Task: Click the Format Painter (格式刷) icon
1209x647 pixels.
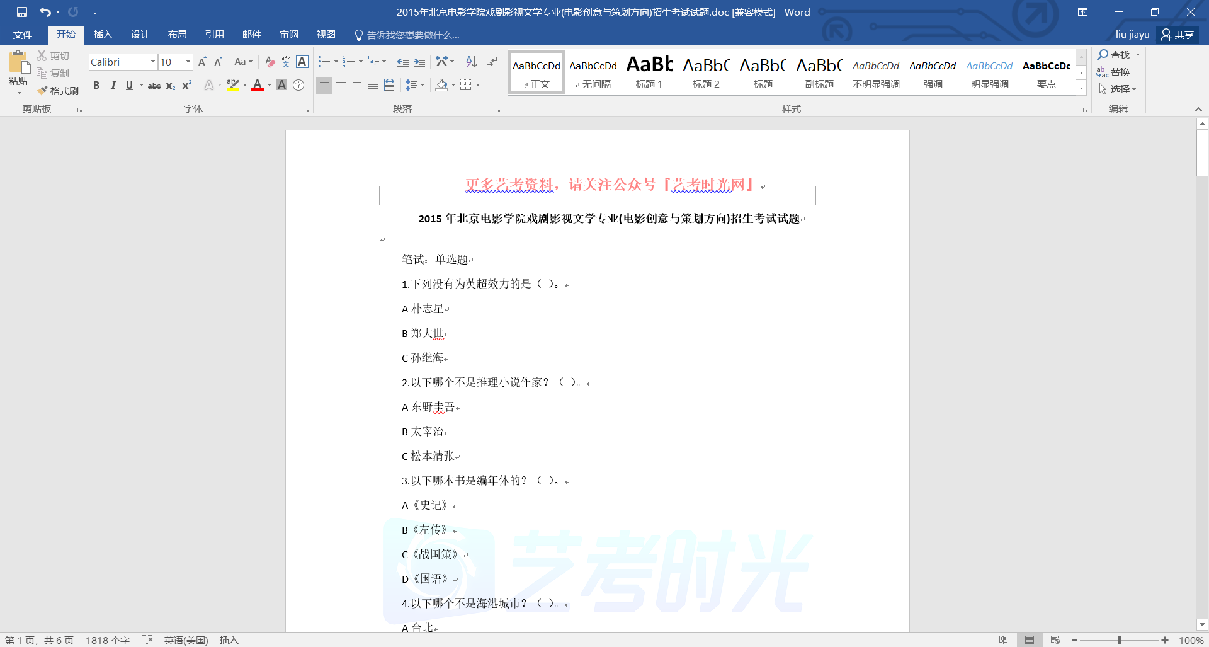Action: pos(58,91)
